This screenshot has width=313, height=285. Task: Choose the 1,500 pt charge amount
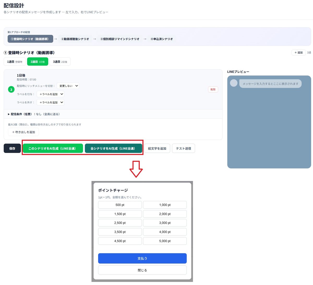pos(120,214)
